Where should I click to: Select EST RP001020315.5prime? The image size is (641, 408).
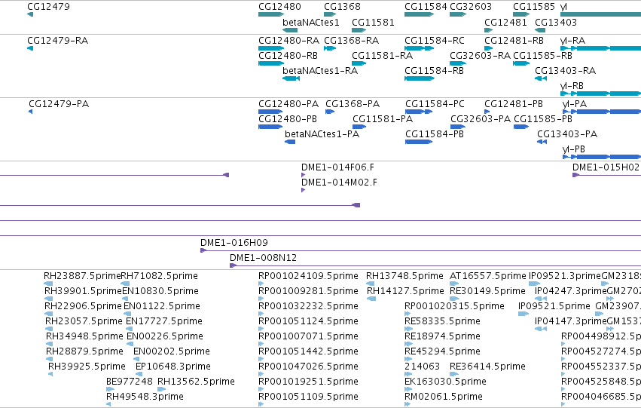(x=454, y=306)
